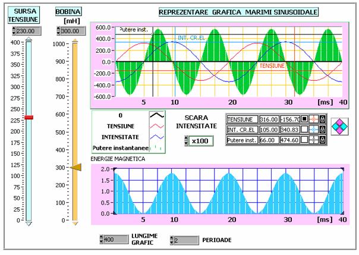Click the Putere inst. cursor crosshair icon
Screen dimensions: 359x255
pyautogui.click(x=314, y=140)
